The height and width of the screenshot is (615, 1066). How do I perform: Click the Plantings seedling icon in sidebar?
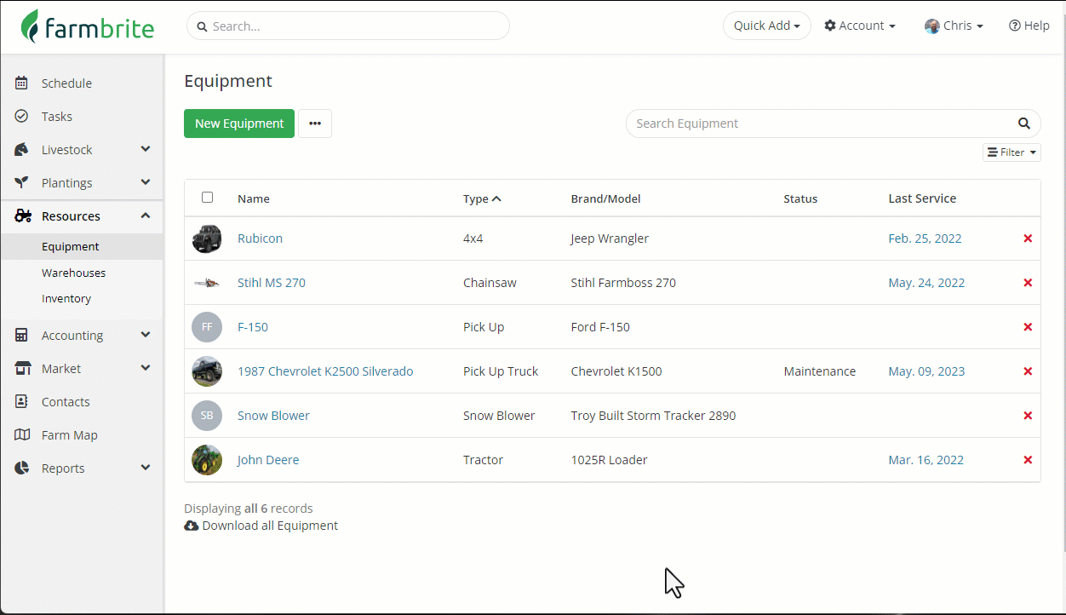click(x=22, y=183)
